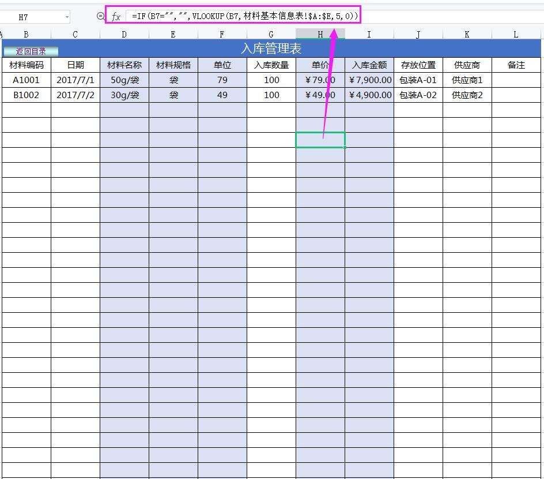Select cell showing ¥4,900.00
Screen dimensions: 544x479
[x=369, y=95]
